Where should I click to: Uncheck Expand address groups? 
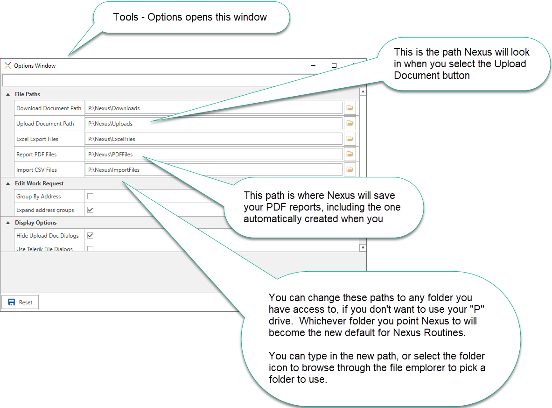[x=91, y=210]
